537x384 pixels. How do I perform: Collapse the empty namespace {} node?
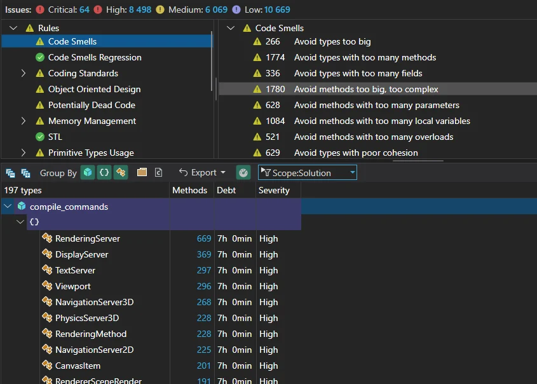pos(20,222)
